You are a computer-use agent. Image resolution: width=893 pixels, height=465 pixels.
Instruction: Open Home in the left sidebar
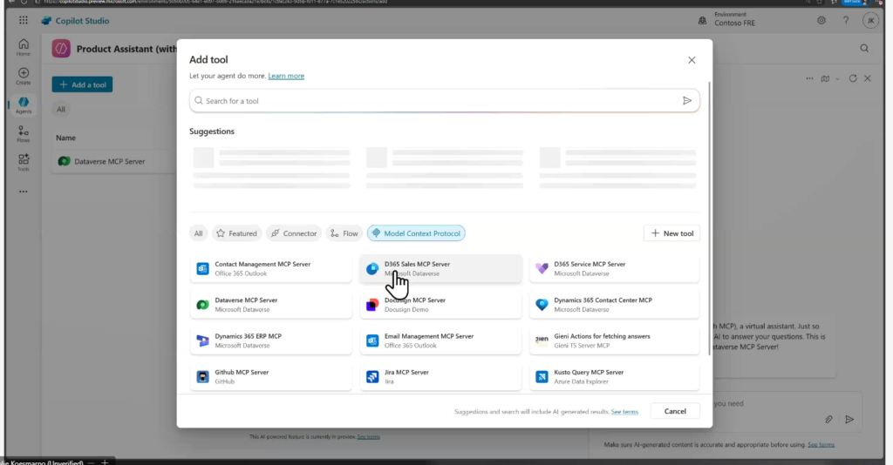[x=24, y=47]
